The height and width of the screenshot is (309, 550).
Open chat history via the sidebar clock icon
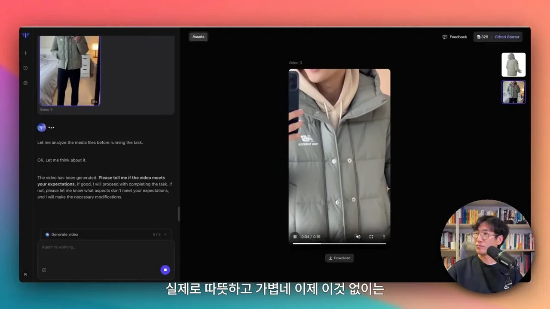coord(25,68)
